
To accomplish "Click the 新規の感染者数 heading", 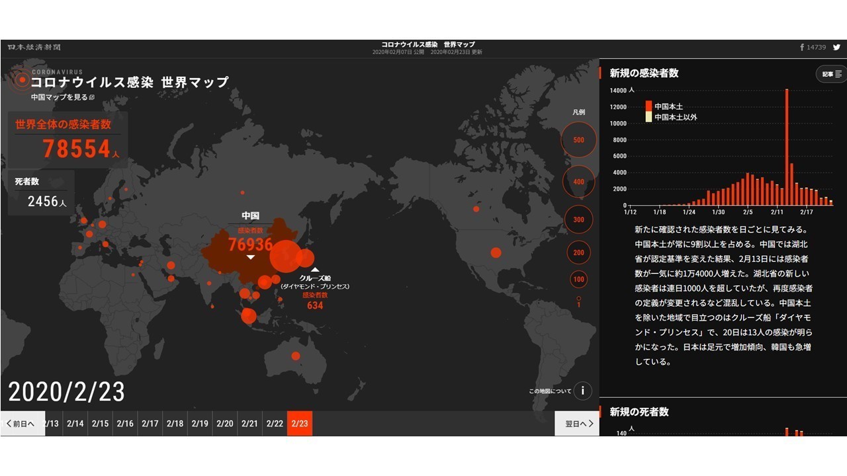I will pos(644,73).
